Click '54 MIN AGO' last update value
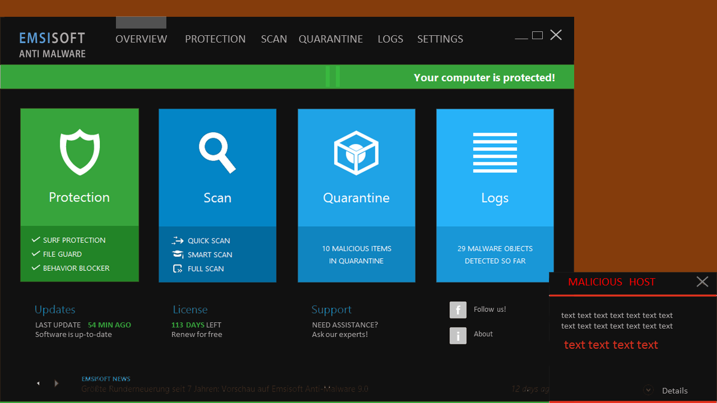The height and width of the screenshot is (403, 717). click(110, 325)
